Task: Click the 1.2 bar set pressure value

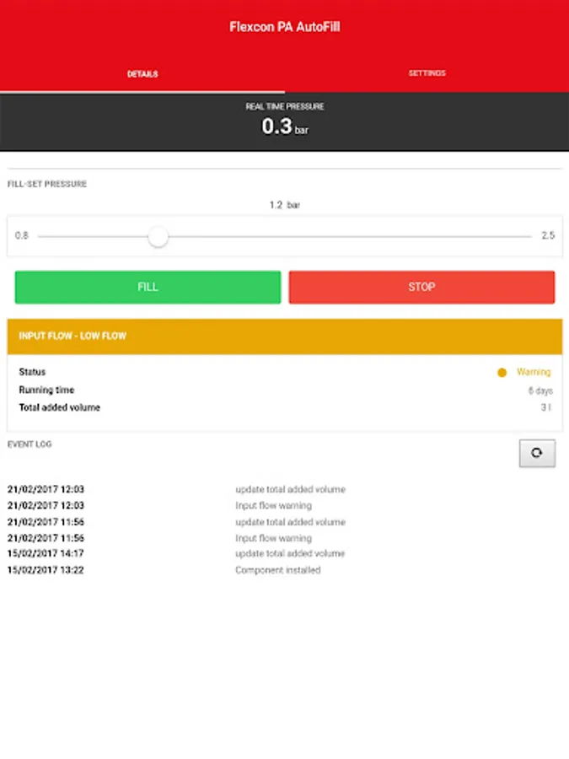Action: [285, 205]
